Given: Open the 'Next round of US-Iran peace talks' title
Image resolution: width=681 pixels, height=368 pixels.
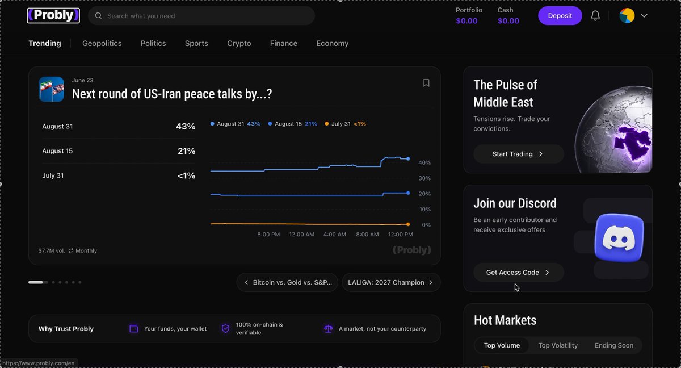Looking at the screenshot, I should (172, 94).
